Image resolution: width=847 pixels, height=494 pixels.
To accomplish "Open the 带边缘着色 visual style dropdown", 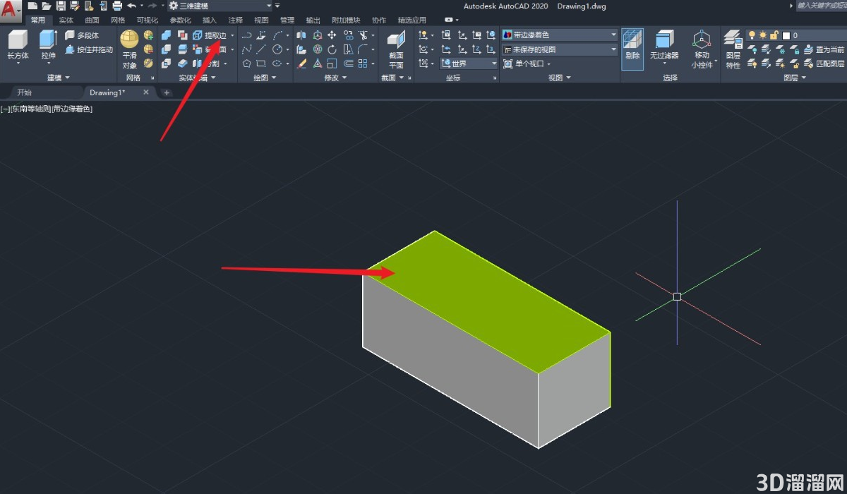I will (x=560, y=35).
